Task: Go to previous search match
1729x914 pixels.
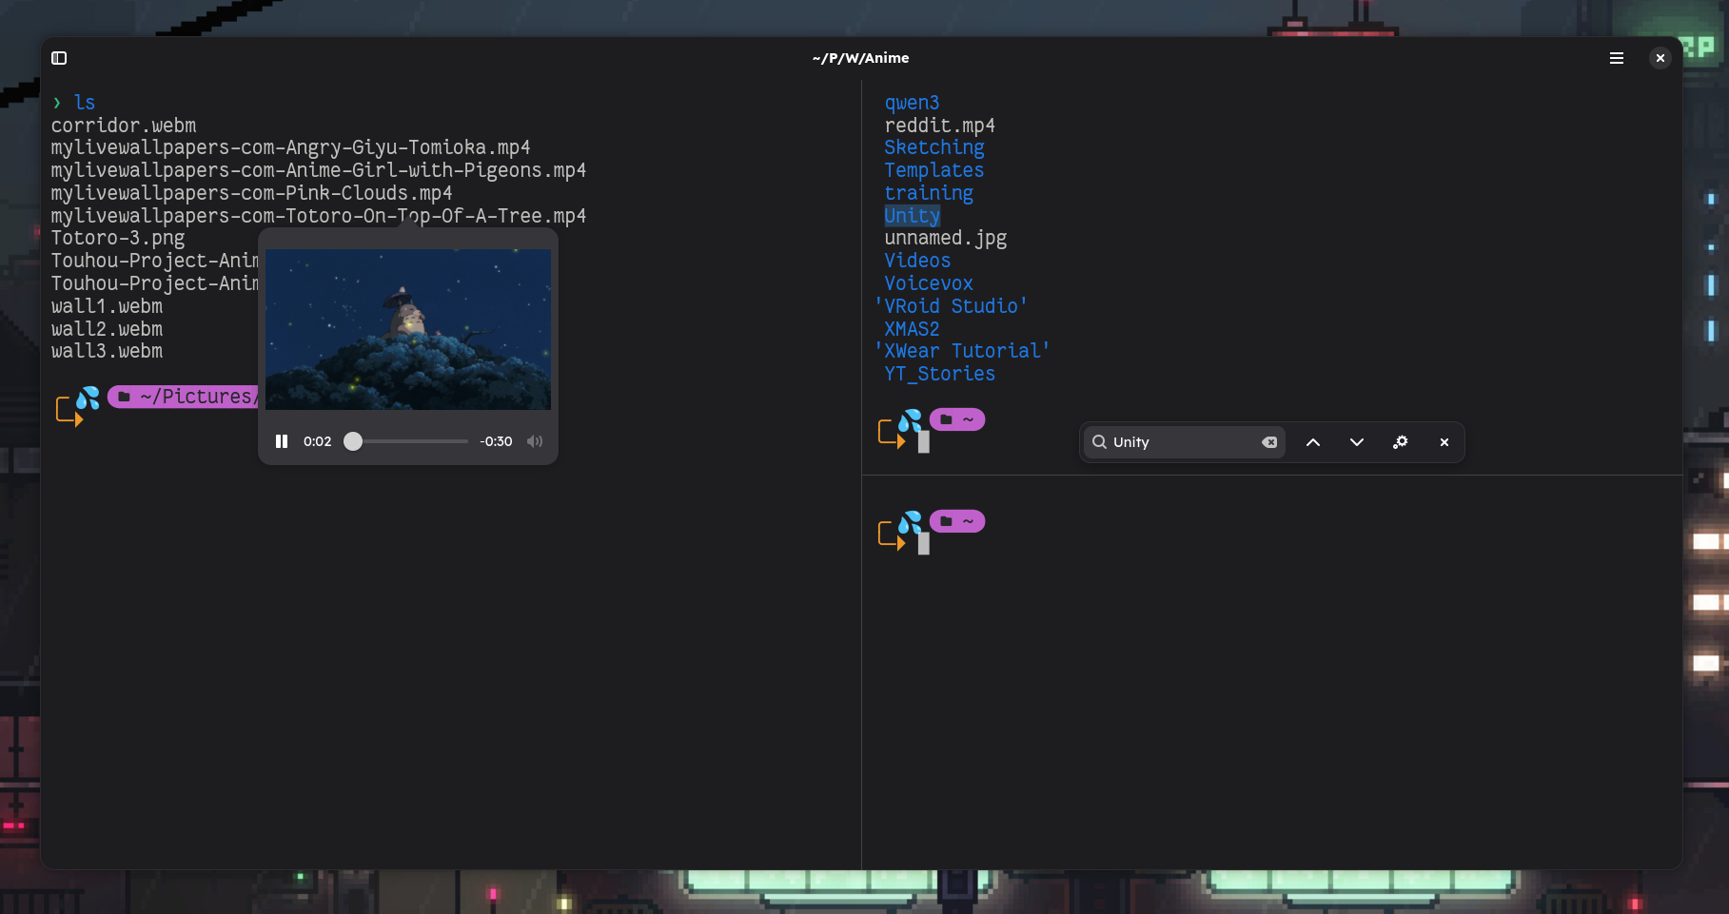Action: tap(1312, 442)
